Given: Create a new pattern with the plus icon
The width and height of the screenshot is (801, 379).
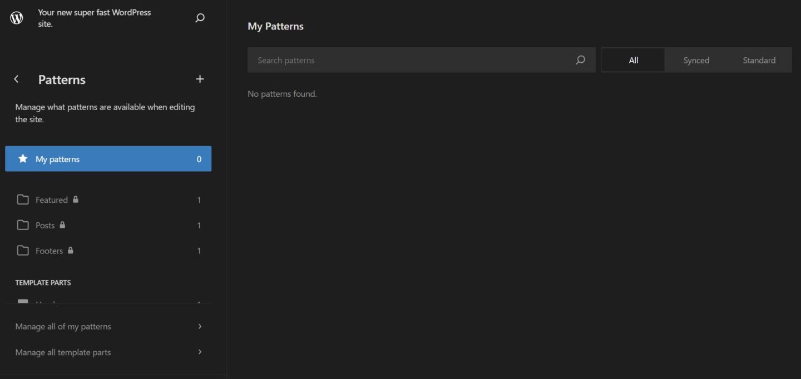Looking at the screenshot, I should [200, 79].
